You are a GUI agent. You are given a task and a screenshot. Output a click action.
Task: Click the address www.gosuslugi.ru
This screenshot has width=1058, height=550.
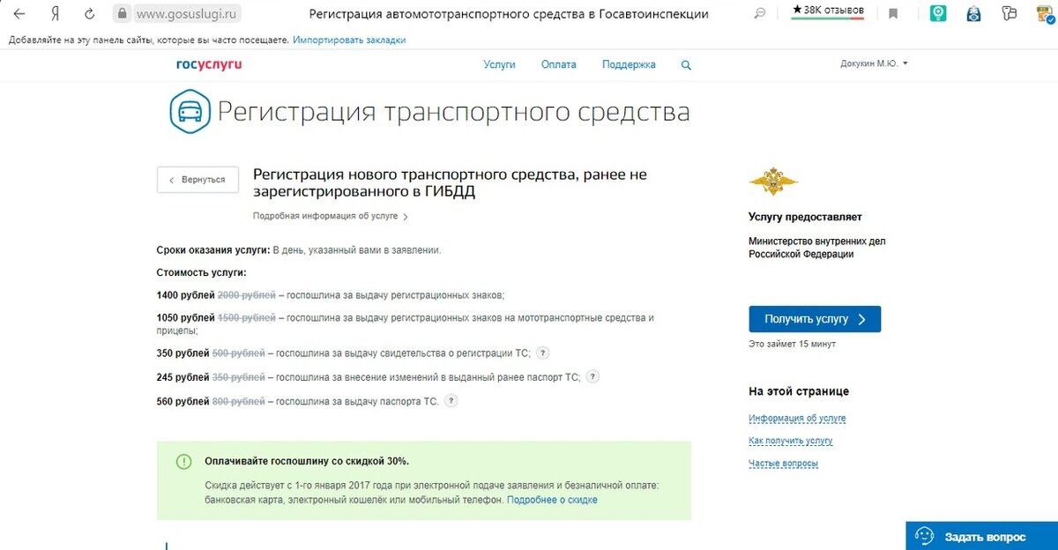188,14
